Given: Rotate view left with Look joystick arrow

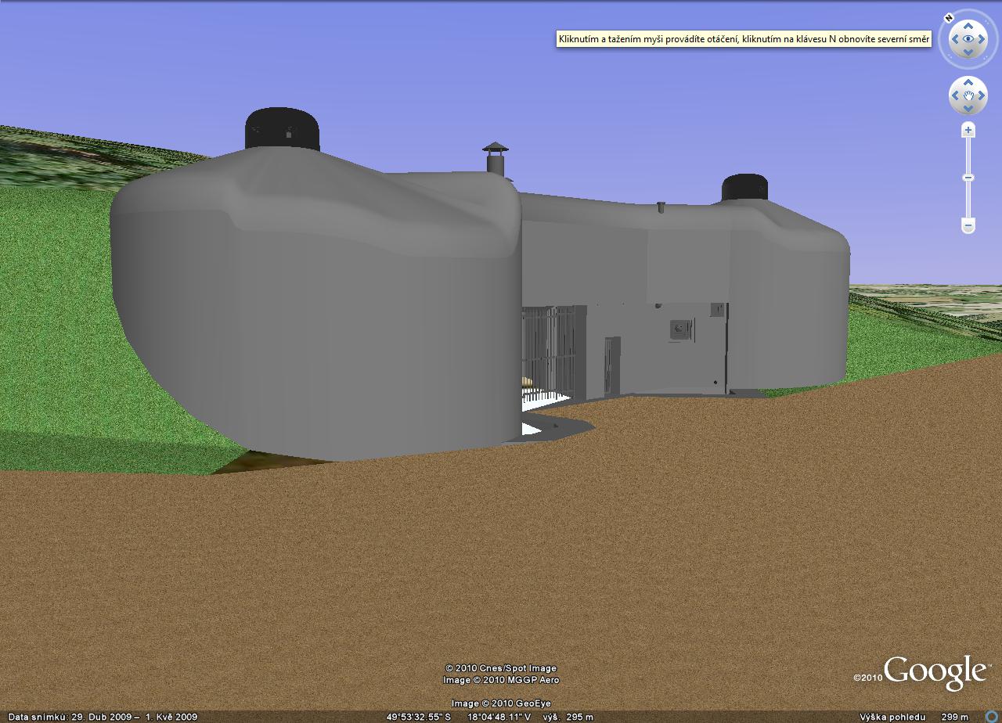Looking at the screenshot, I should click(x=954, y=39).
